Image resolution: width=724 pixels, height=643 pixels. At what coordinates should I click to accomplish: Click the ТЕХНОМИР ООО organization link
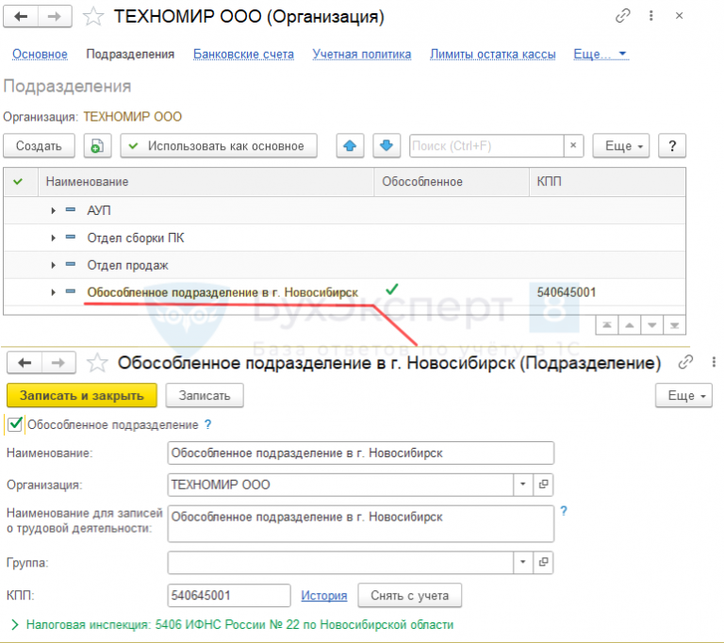pos(133,116)
